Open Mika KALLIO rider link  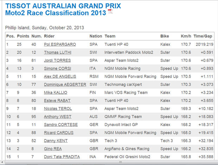pos(56,93)
